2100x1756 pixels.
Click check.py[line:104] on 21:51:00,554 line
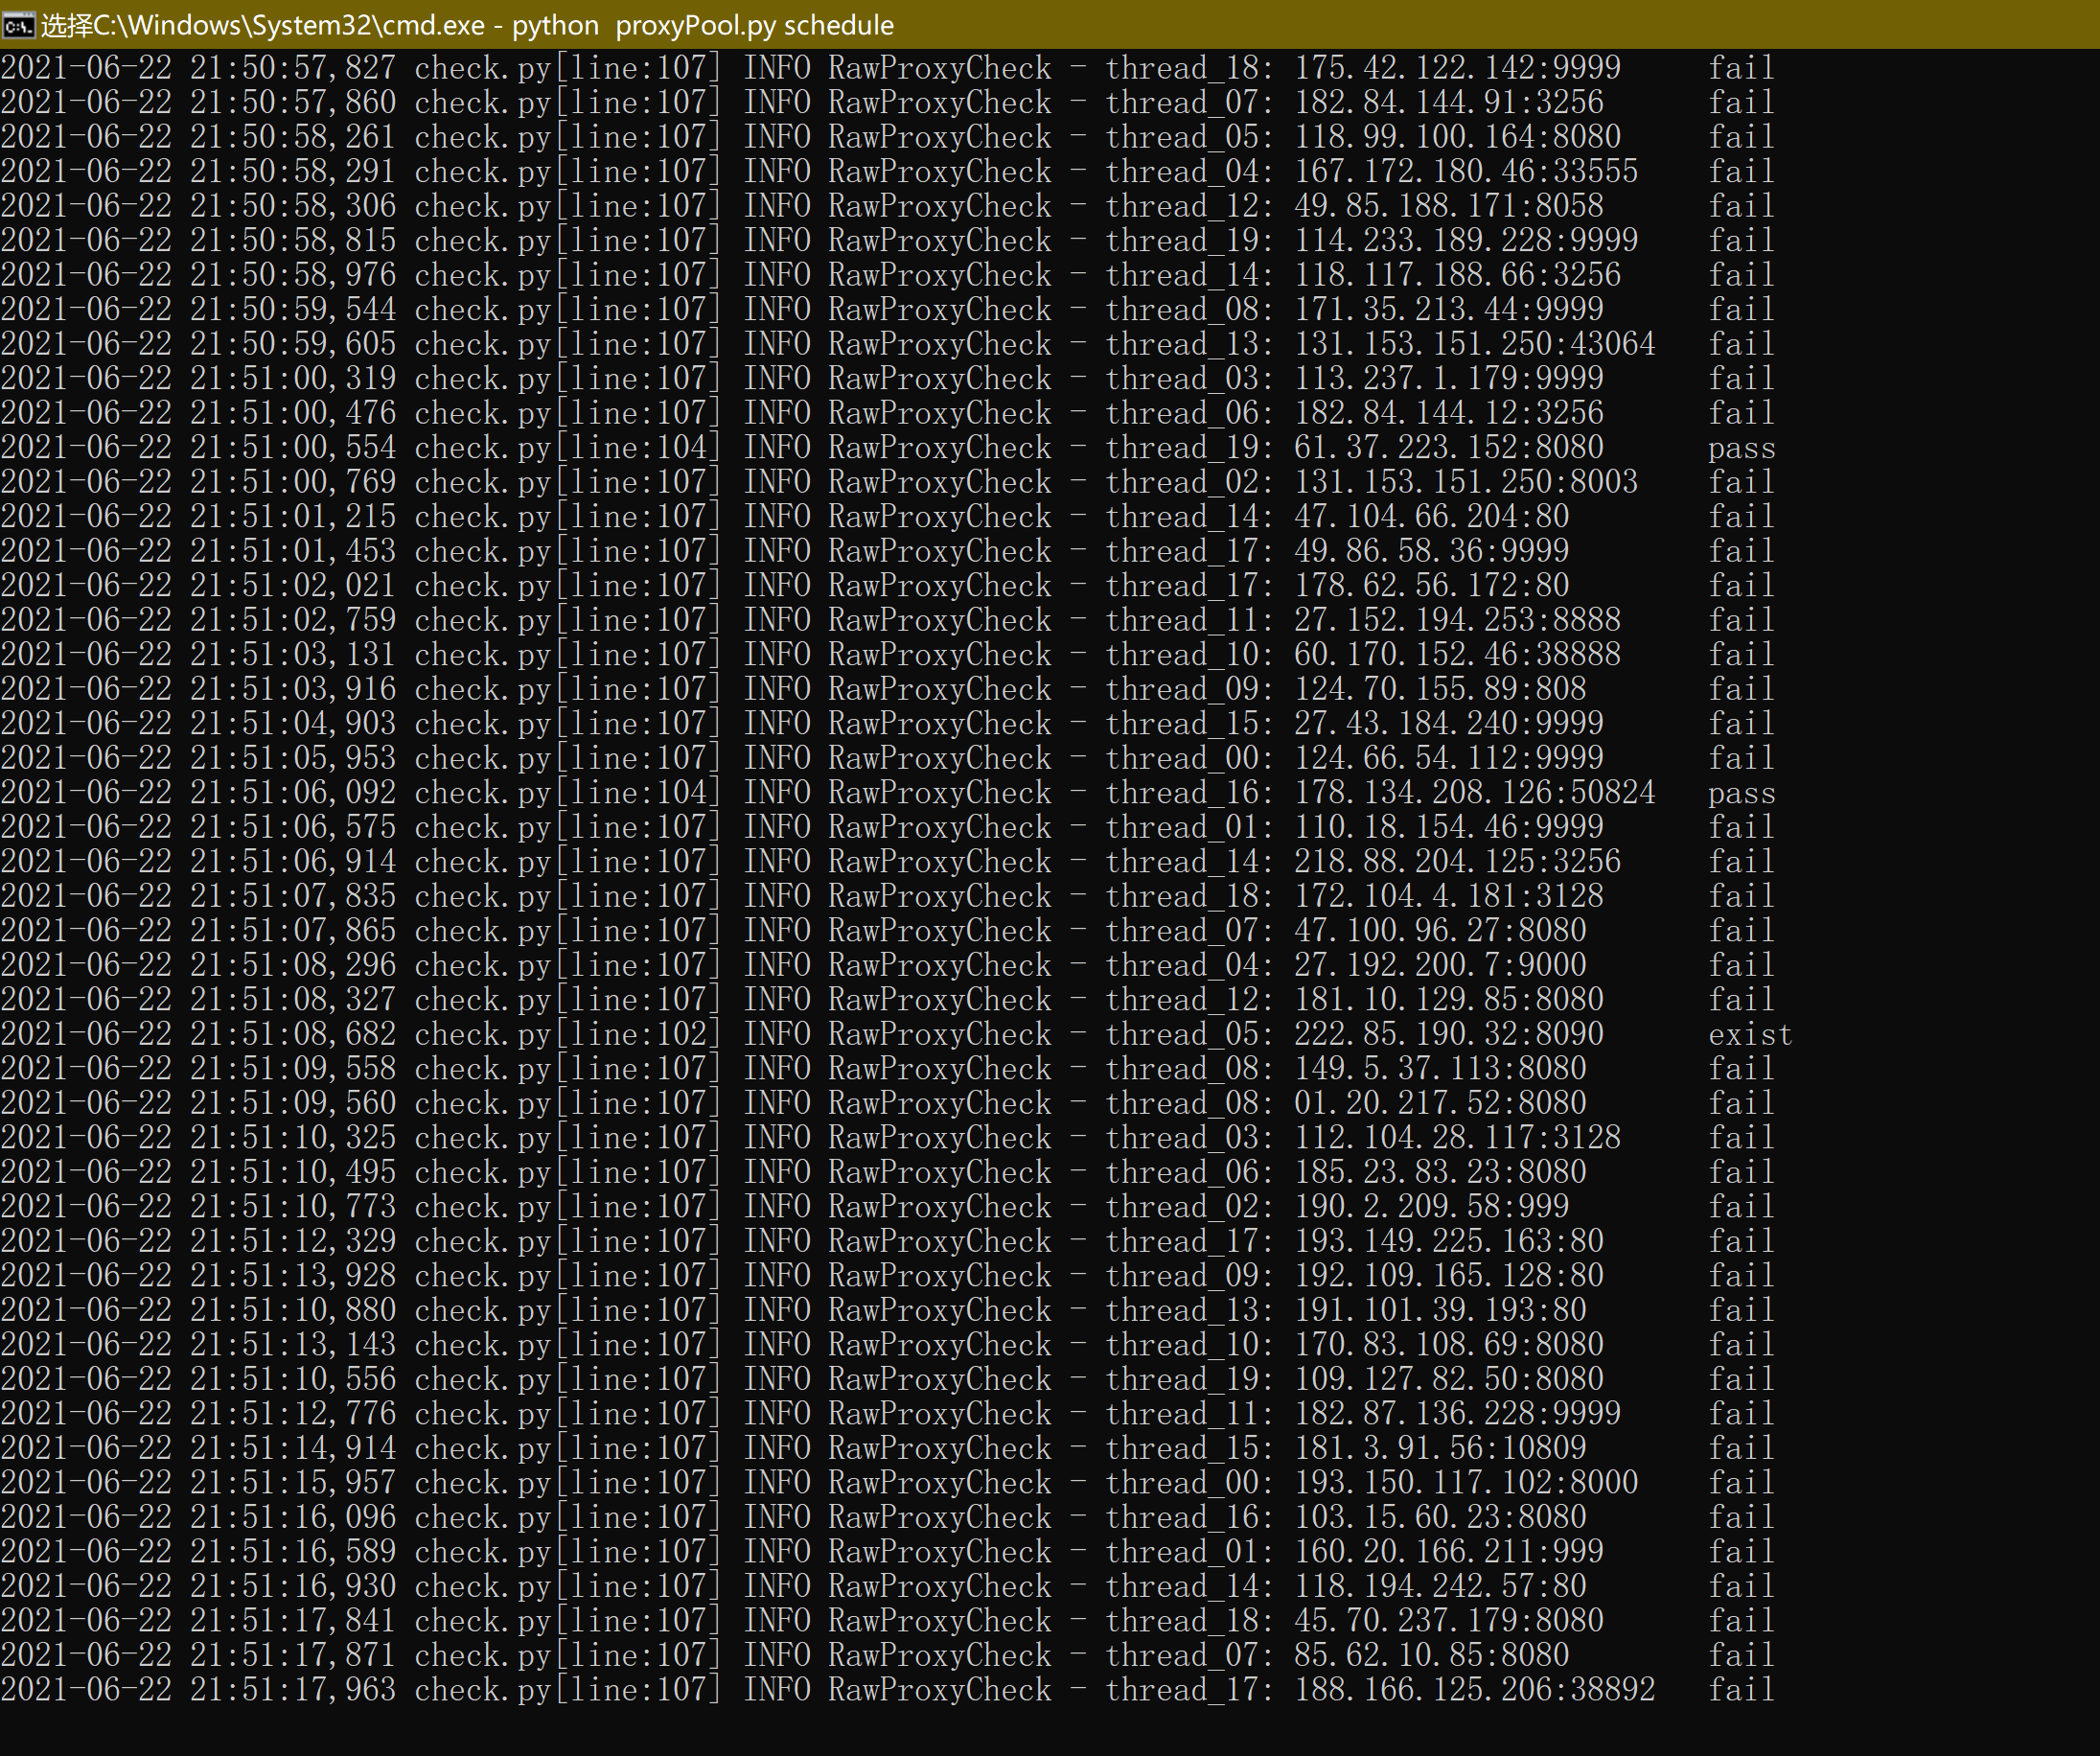pyautogui.click(x=567, y=448)
